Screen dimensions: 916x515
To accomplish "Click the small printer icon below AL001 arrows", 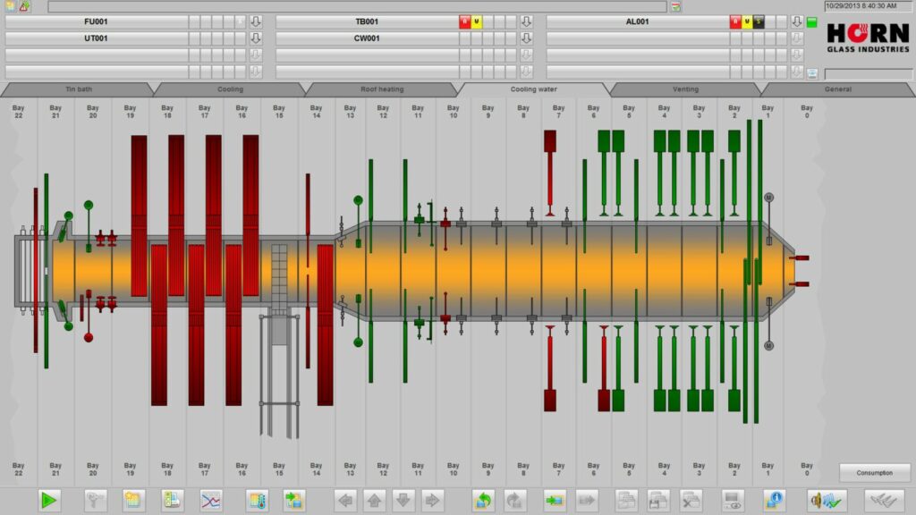I will click(x=812, y=73).
